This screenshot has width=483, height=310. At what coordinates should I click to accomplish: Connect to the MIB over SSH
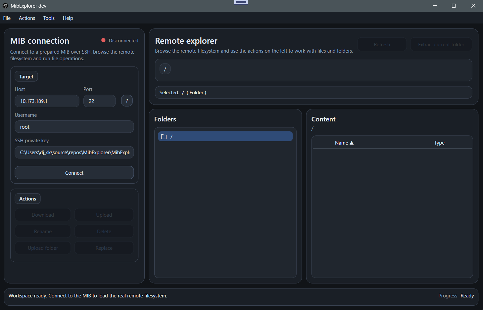(x=74, y=172)
